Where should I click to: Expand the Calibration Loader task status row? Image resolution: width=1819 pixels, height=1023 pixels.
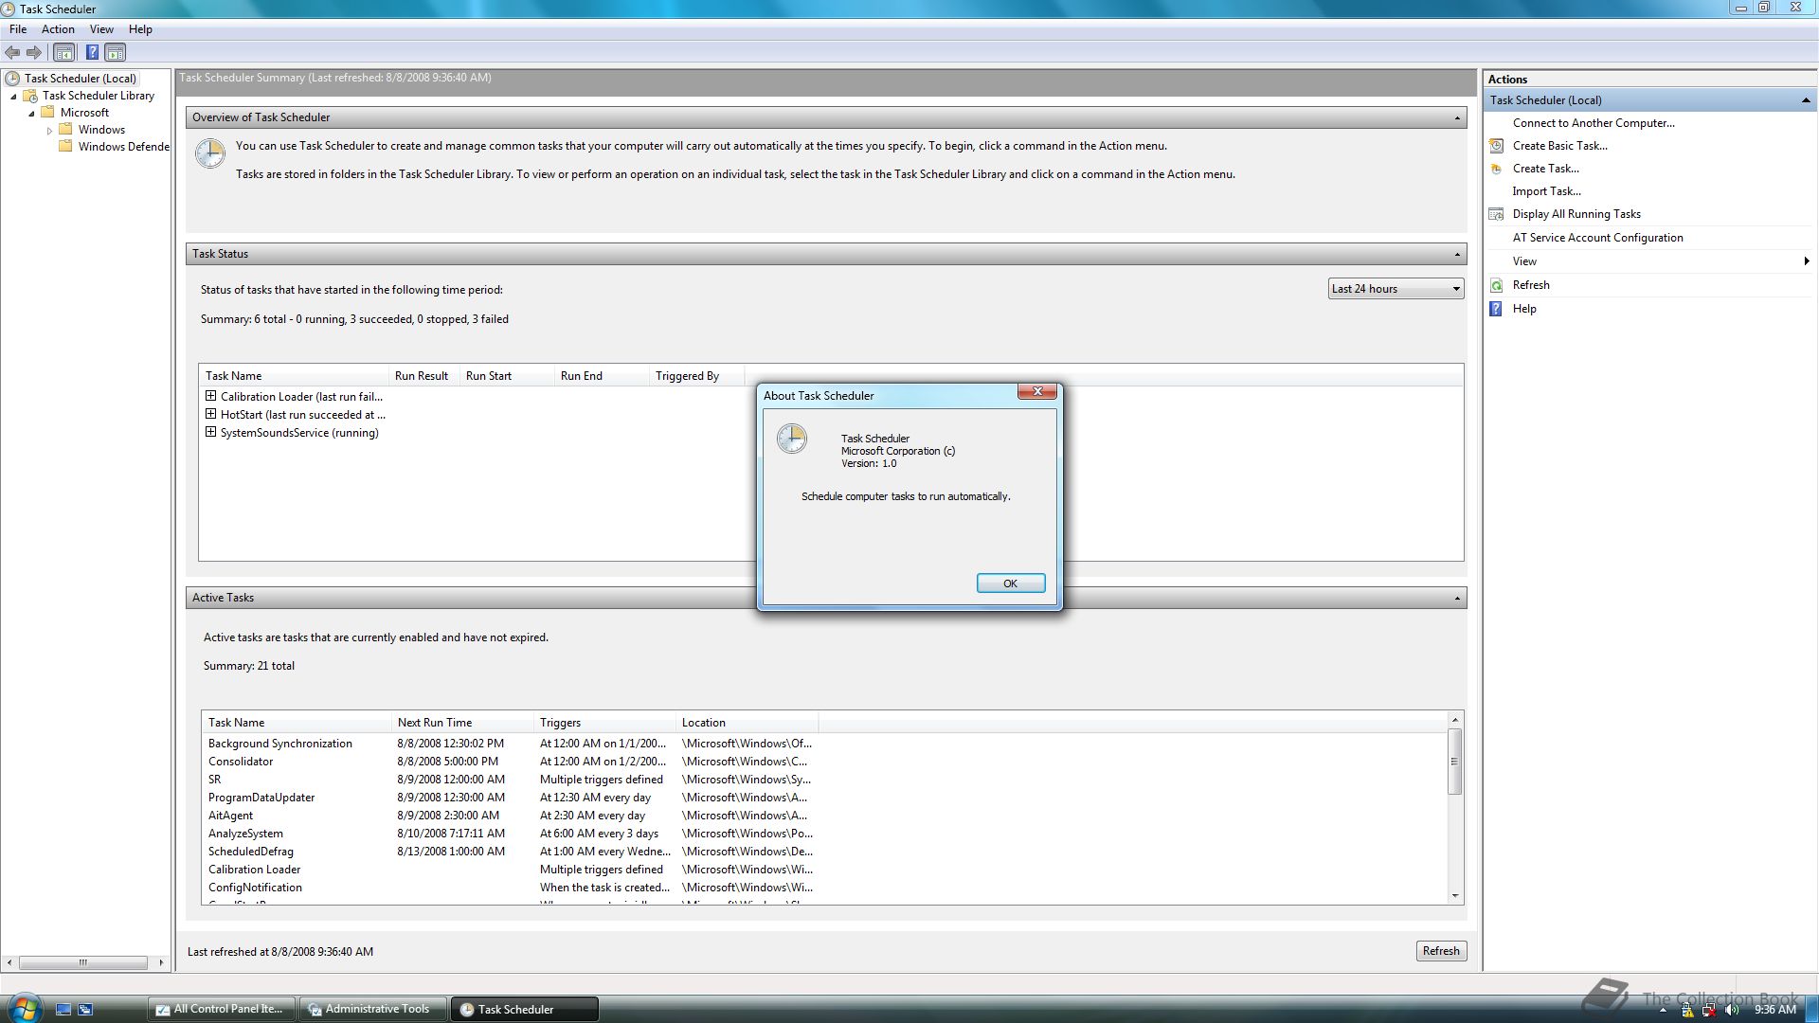tap(210, 396)
